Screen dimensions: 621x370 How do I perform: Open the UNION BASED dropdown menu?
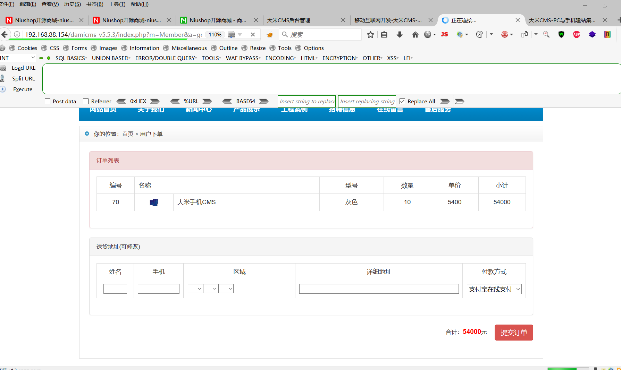tap(111, 58)
